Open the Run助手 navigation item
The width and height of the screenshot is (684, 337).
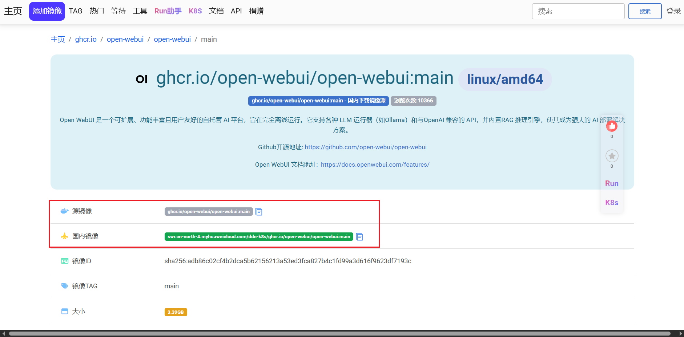pos(168,11)
